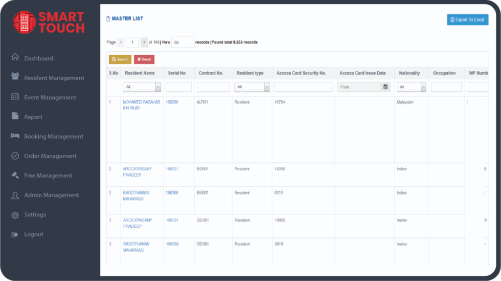Click the Fine Management gavel icon

[x=15, y=175]
